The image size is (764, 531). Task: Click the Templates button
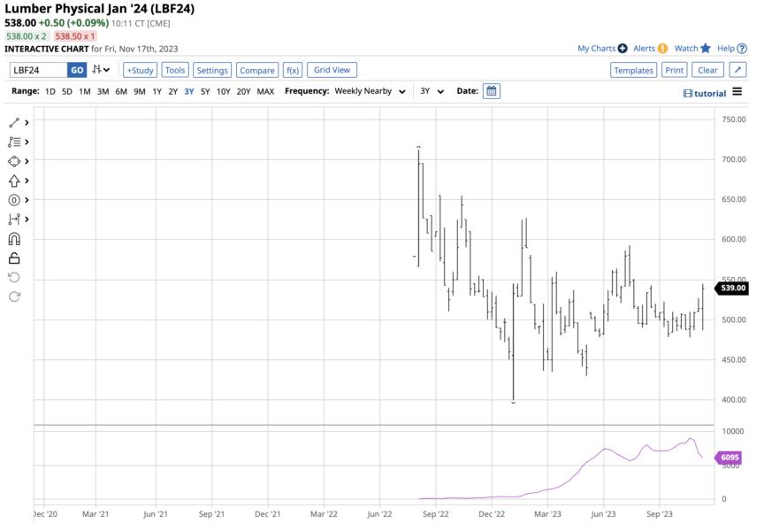[x=633, y=69]
